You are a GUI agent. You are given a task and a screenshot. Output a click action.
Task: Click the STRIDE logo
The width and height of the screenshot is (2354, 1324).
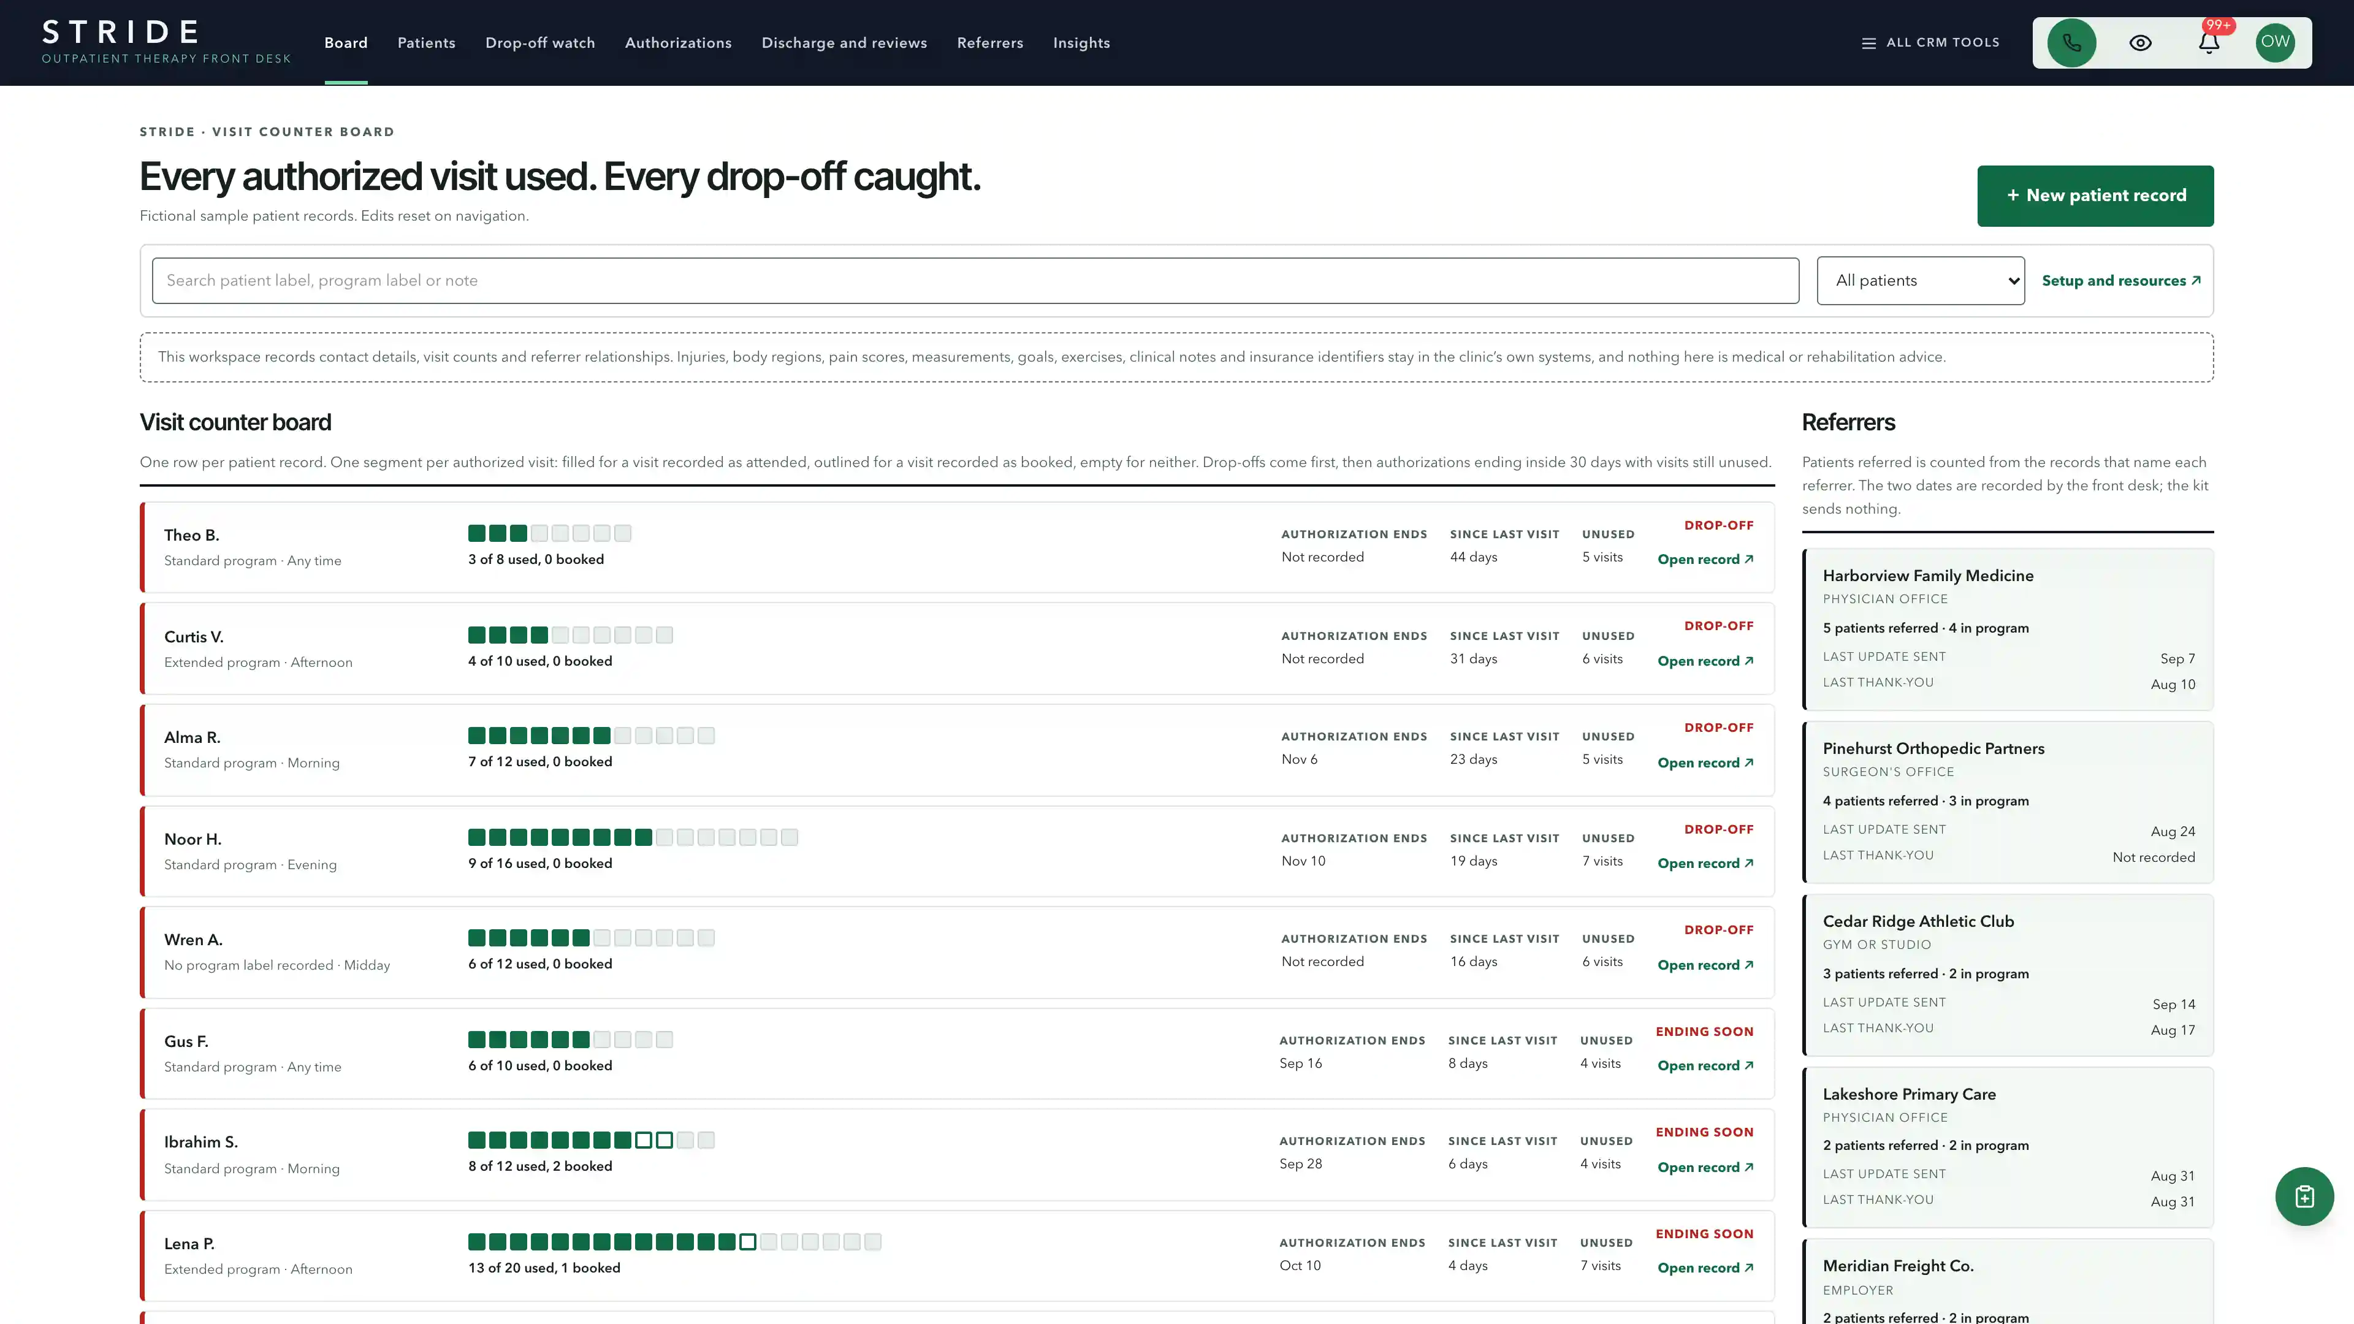pyautogui.click(x=166, y=42)
